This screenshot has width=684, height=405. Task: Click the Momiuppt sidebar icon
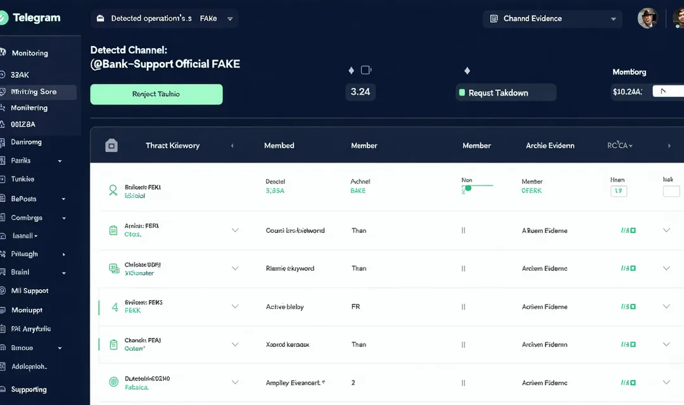point(3,310)
